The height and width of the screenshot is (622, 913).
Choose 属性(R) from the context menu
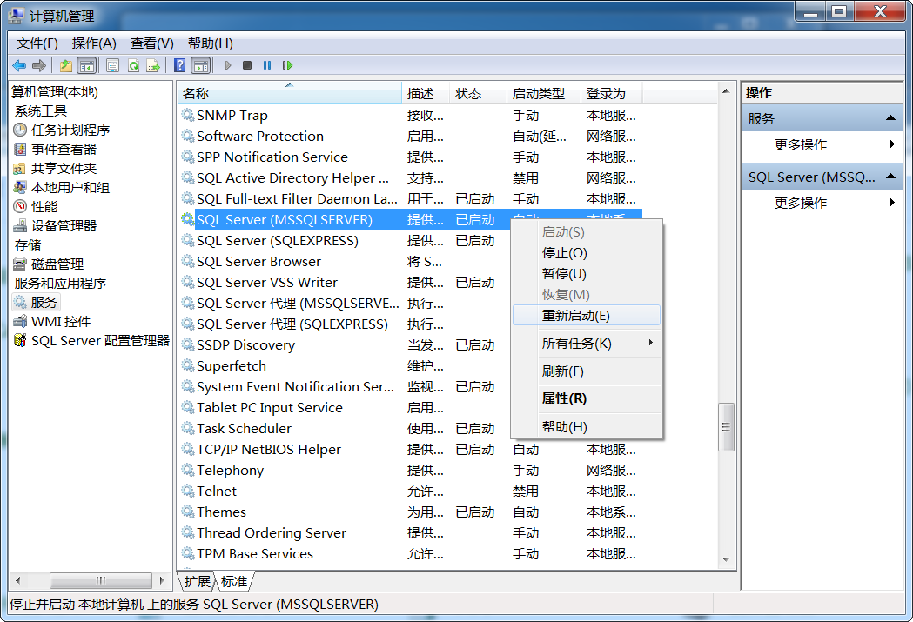point(587,399)
